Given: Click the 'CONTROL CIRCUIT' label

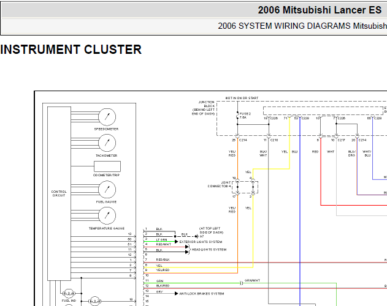Looking at the screenshot, I should tap(59, 193).
